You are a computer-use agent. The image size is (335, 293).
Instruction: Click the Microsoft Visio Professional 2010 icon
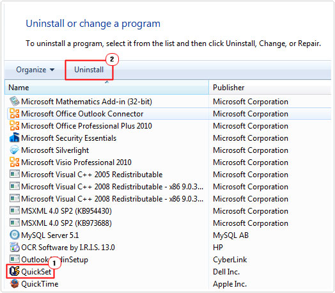coord(15,162)
